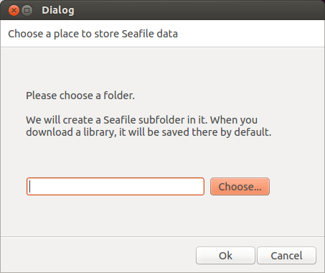
Task: Click the blank area left of the Ok button
Action: (98, 256)
